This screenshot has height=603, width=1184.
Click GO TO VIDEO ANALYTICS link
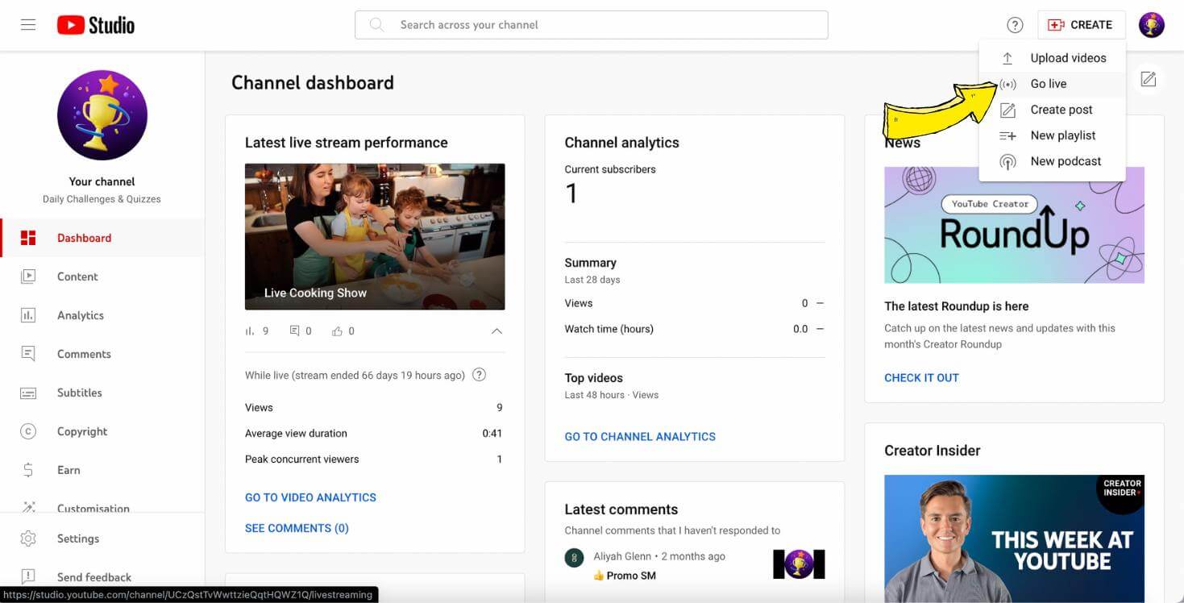point(310,497)
